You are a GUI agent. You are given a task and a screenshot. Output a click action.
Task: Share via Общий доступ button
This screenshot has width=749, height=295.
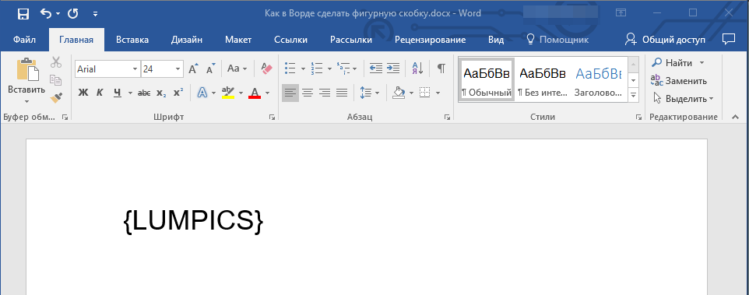point(665,40)
